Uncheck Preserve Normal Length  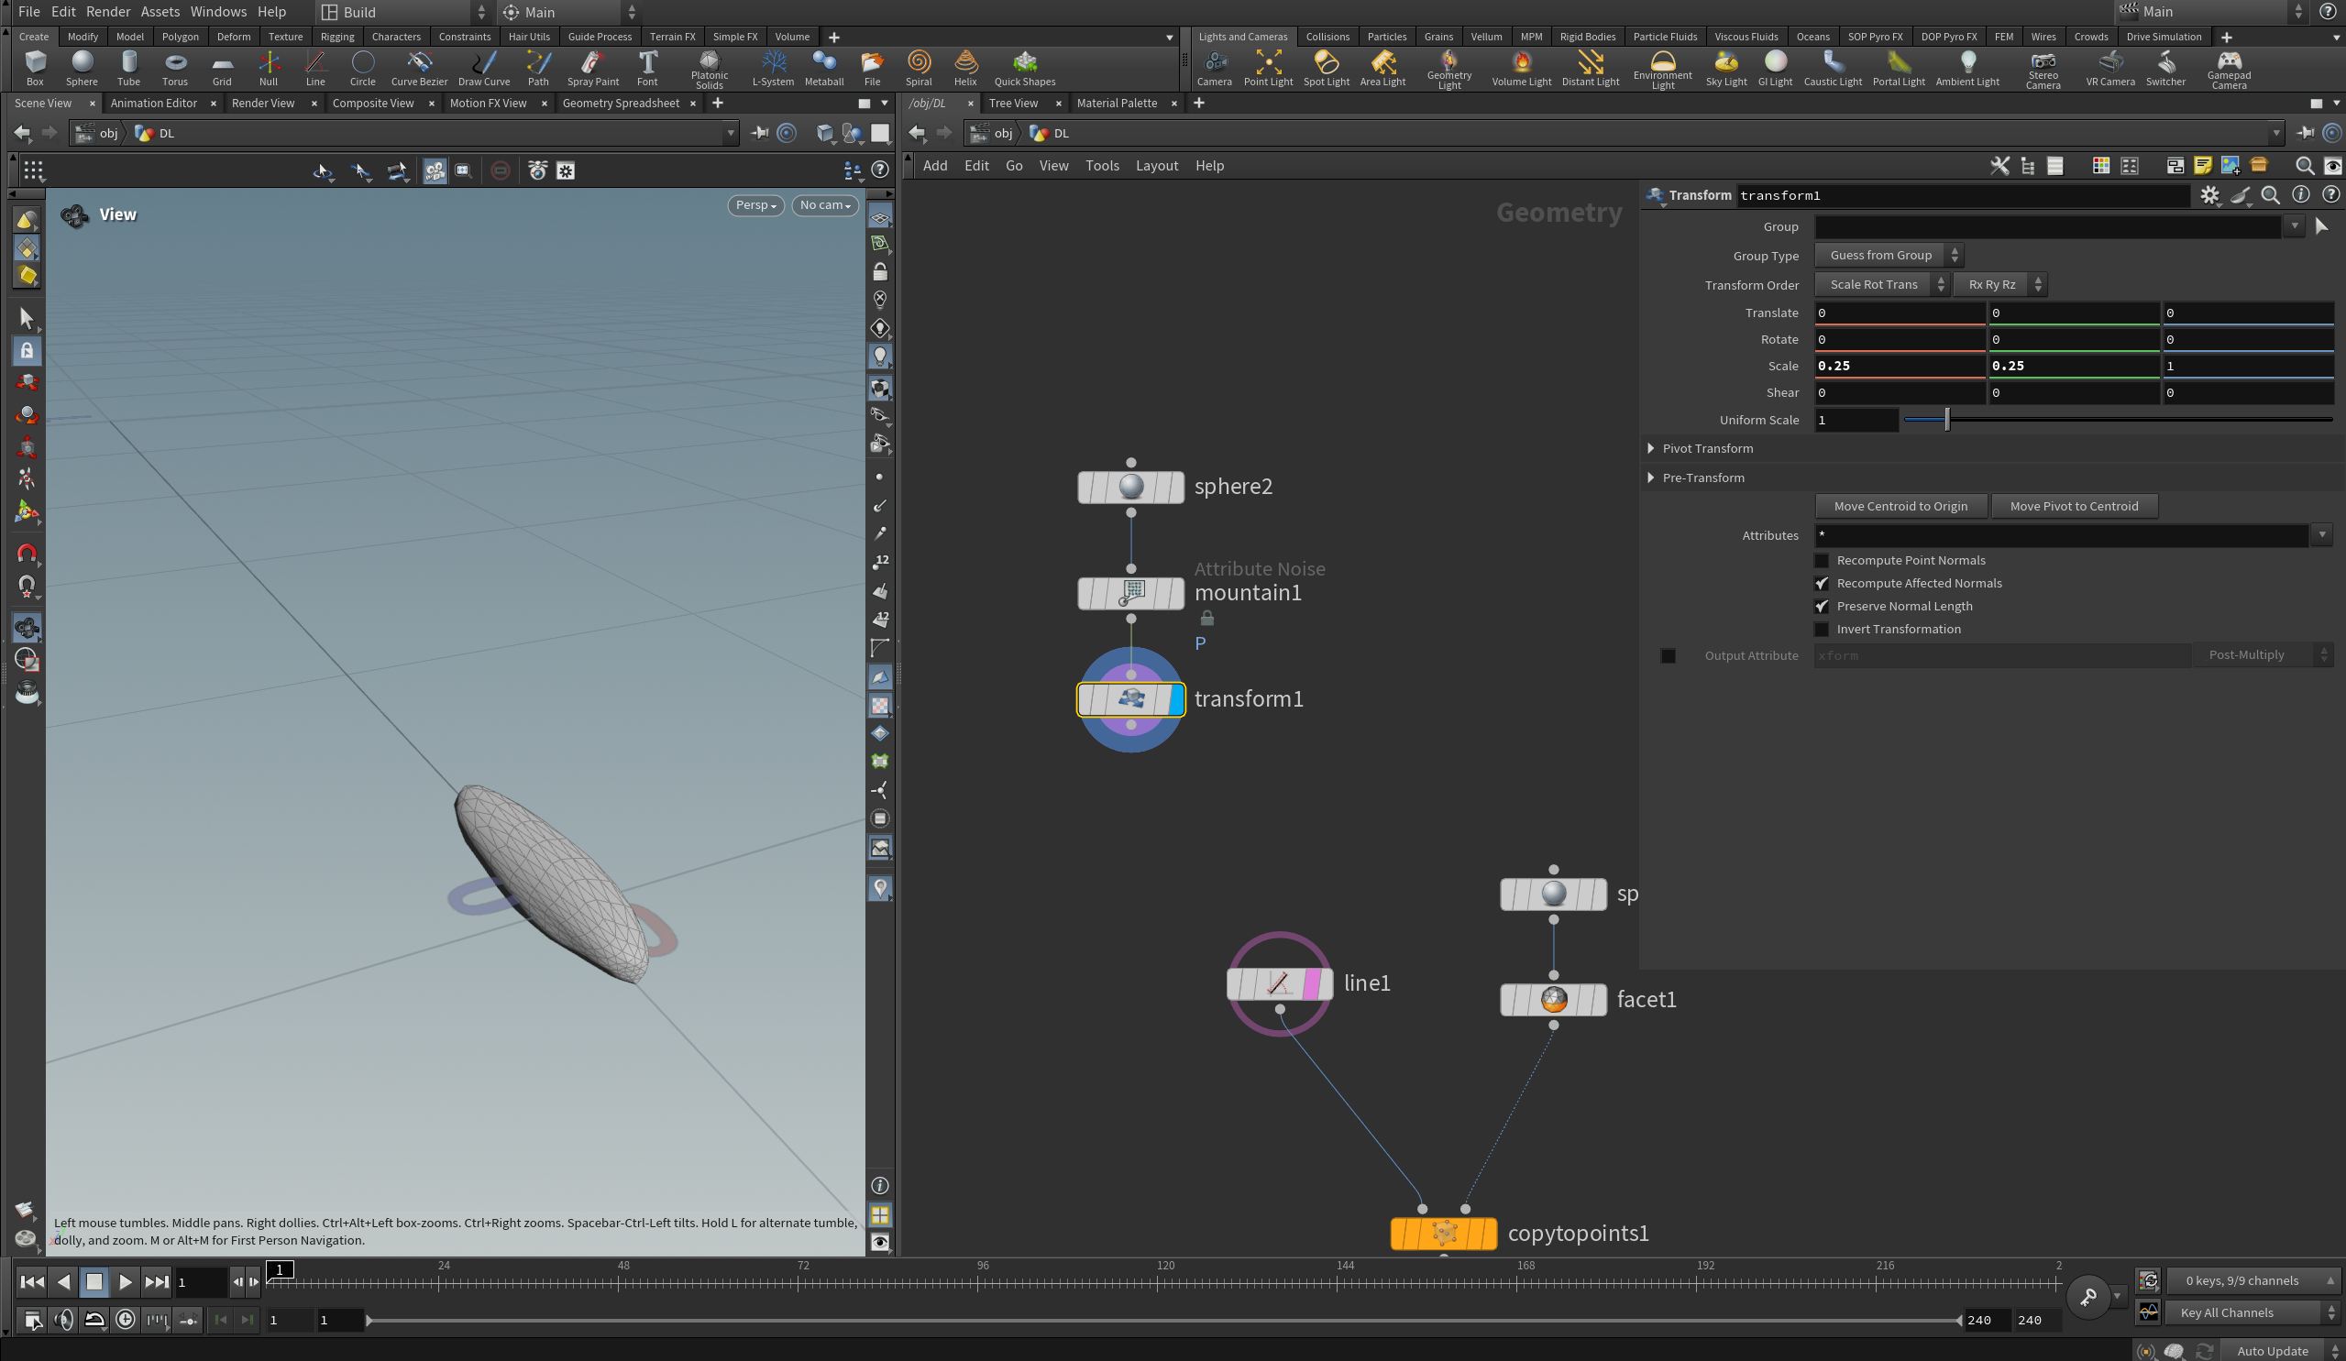click(1822, 606)
